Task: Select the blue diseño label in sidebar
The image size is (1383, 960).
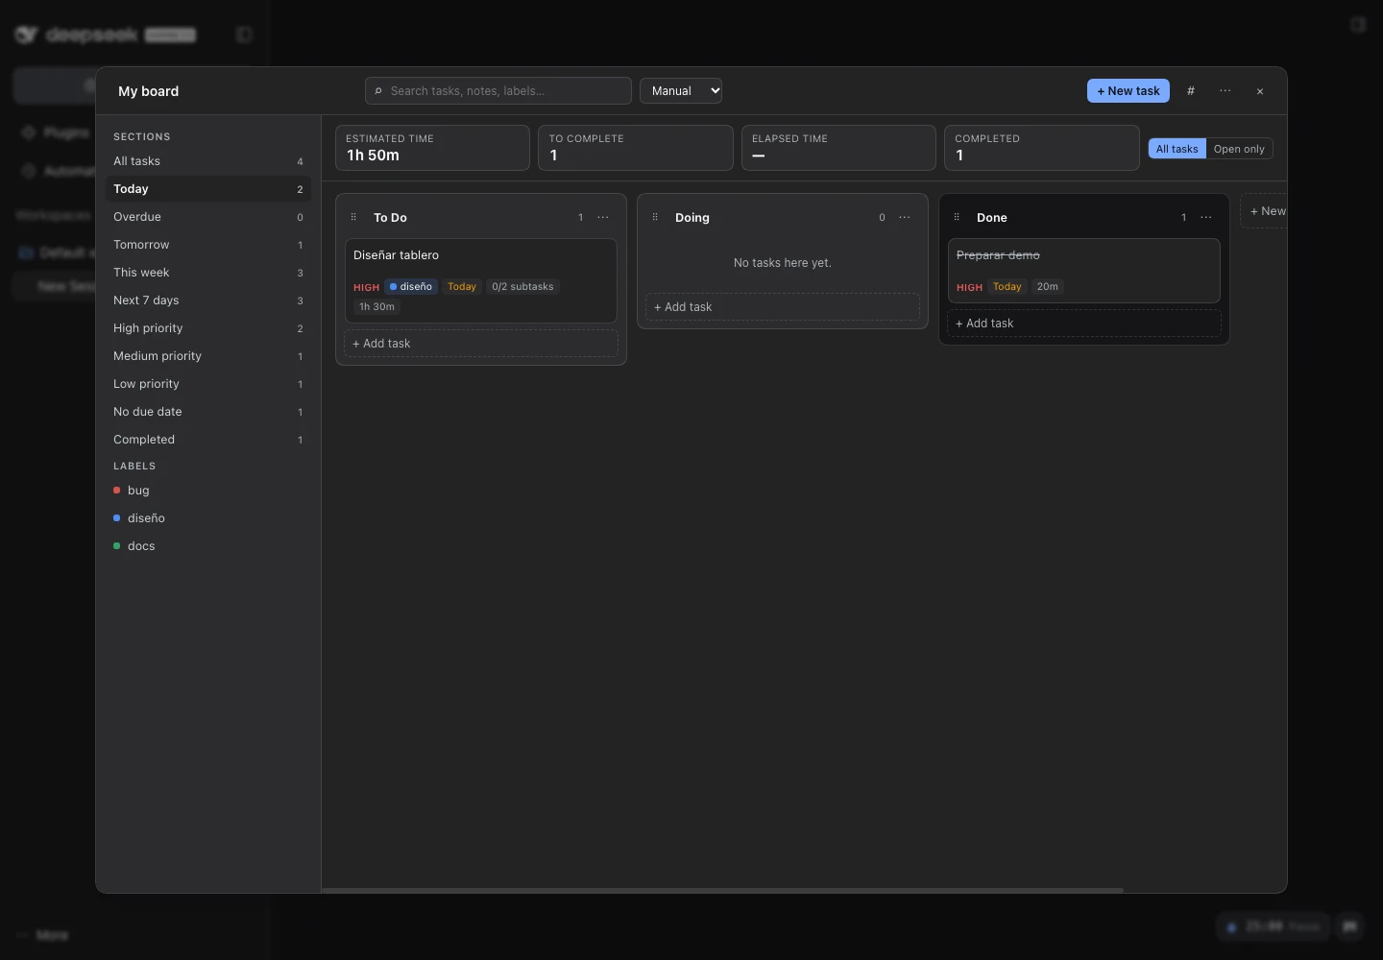Action: pyautogui.click(x=208, y=518)
